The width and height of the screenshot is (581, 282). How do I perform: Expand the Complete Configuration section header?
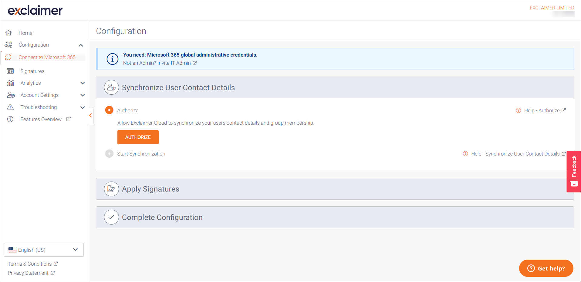pos(335,217)
